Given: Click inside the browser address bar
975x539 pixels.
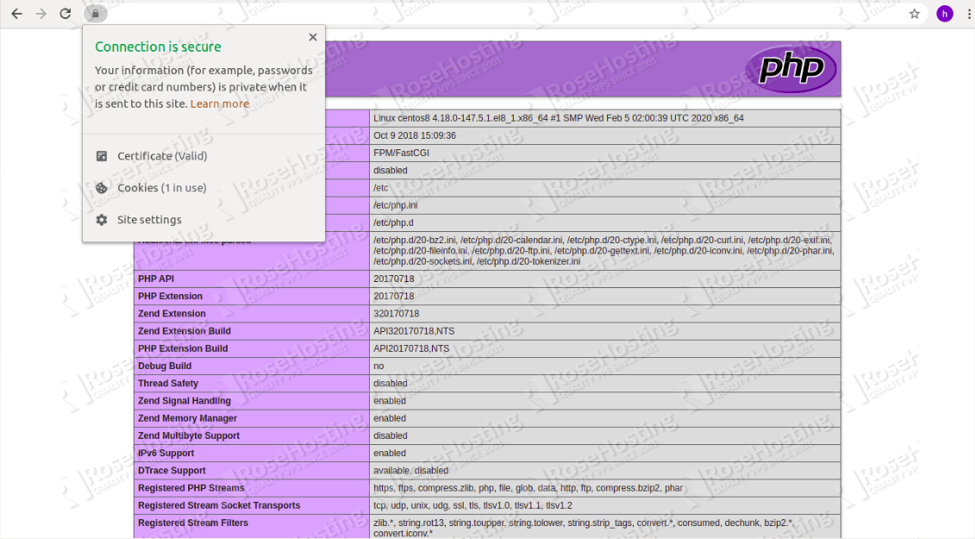Looking at the screenshot, I should coord(500,14).
